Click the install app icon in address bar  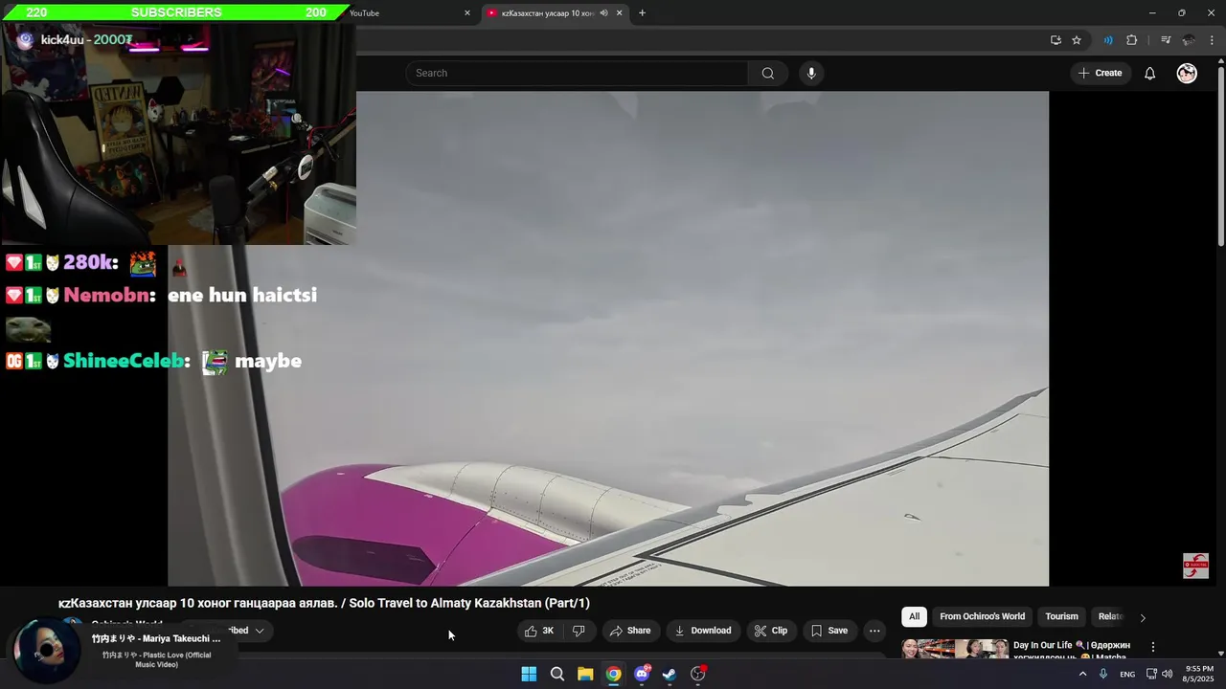click(x=1056, y=40)
